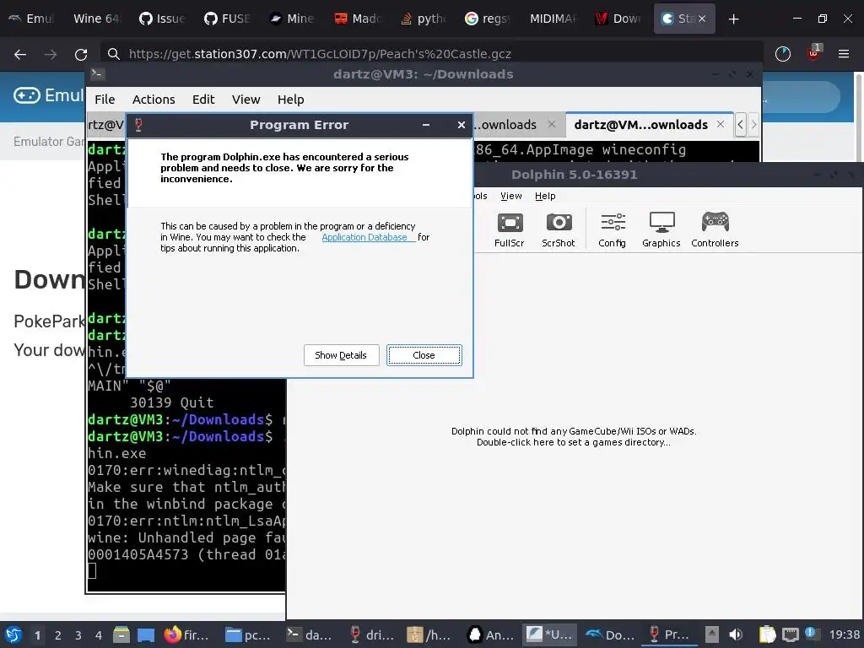Open the terminal's View menu
This screenshot has width=864, height=648.
coord(246,100)
